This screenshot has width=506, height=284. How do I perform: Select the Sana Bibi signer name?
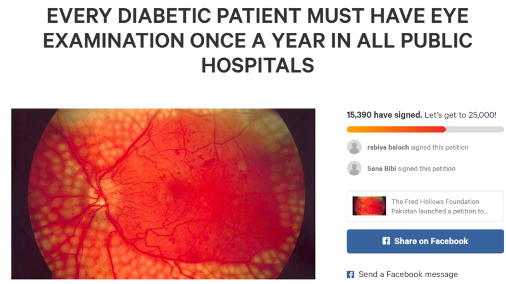(381, 169)
